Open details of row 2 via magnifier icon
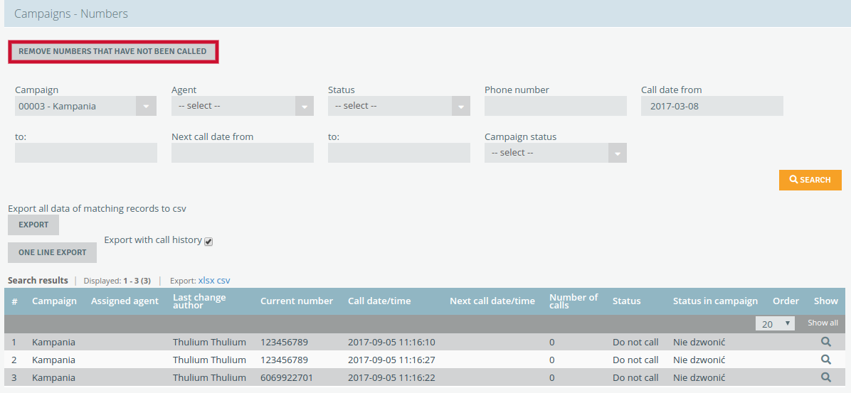 point(825,360)
